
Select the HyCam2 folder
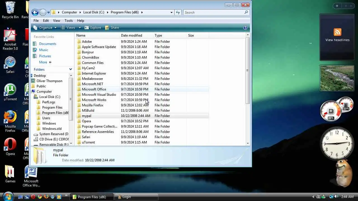[88, 68]
